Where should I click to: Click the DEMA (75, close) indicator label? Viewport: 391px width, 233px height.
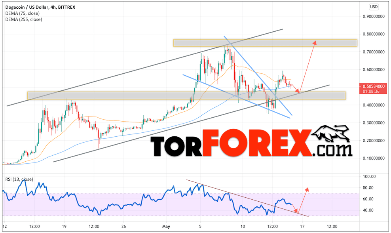tap(22, 13)
